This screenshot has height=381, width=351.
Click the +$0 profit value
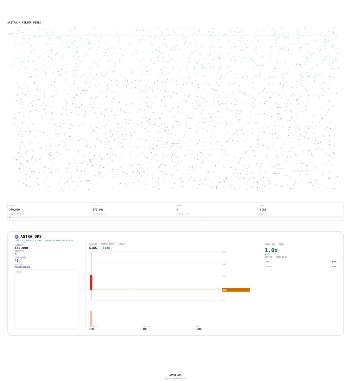pyautogui.click(x=267, y=254)
